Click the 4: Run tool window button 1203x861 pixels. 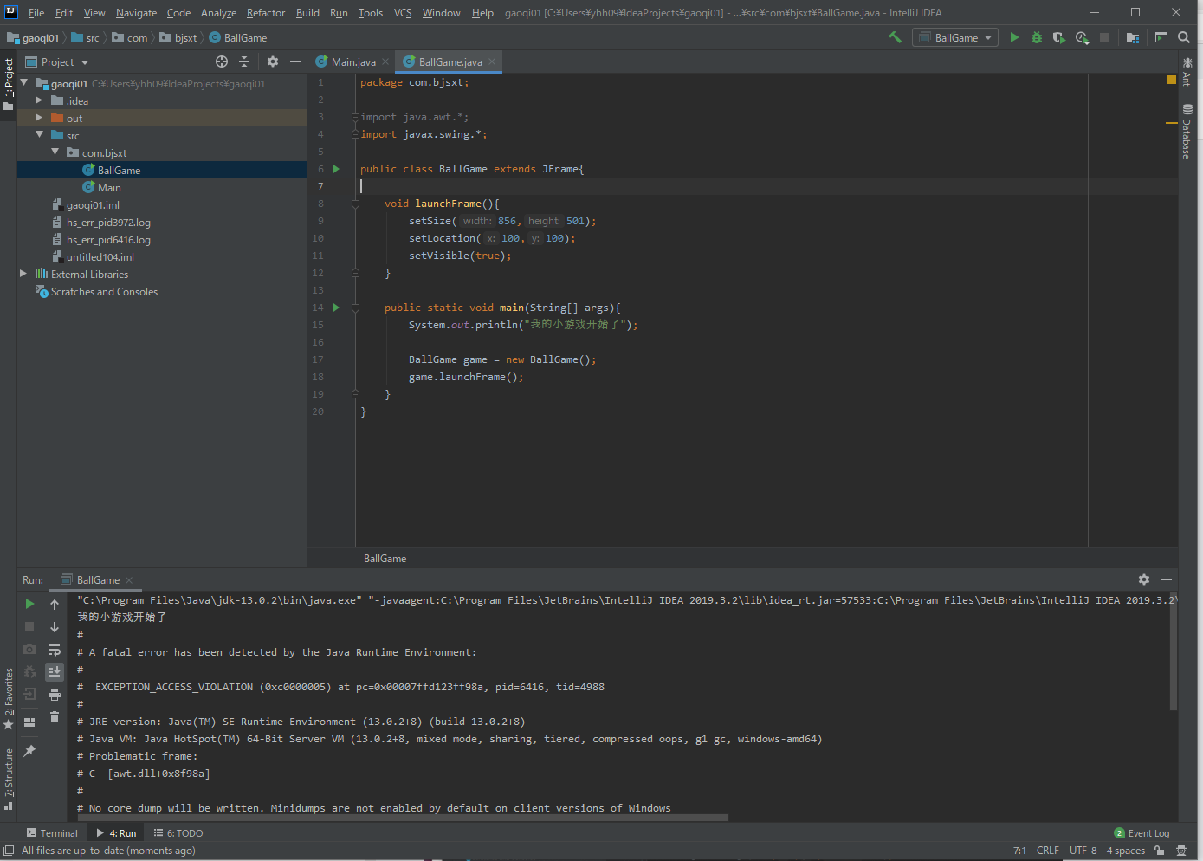click(116, 833)
